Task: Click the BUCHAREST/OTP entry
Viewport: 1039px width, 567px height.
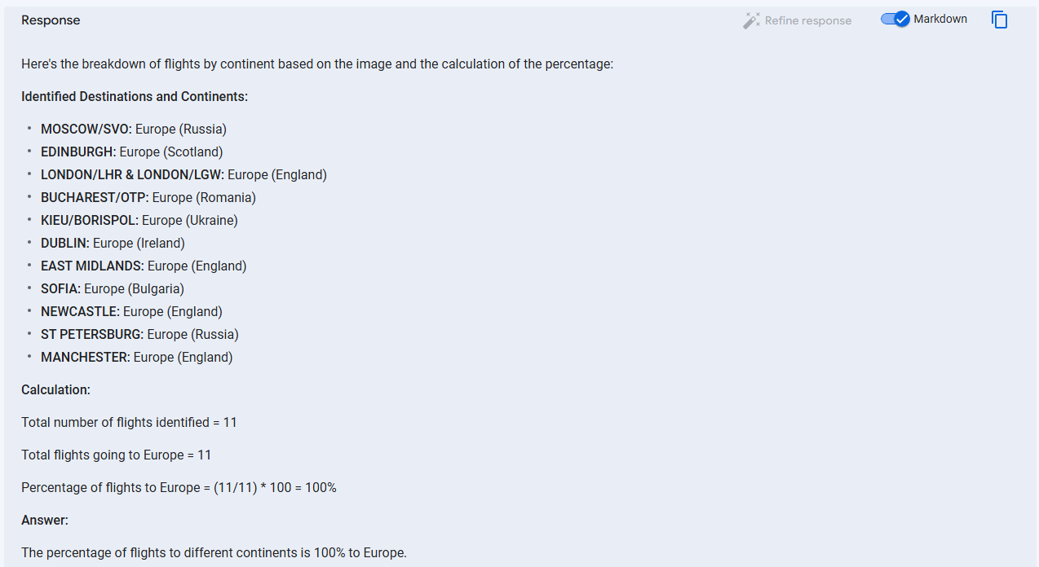Action: point(148,197)
